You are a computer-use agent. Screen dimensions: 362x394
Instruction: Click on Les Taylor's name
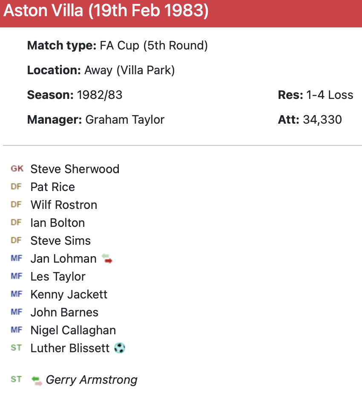pos(58,277)
